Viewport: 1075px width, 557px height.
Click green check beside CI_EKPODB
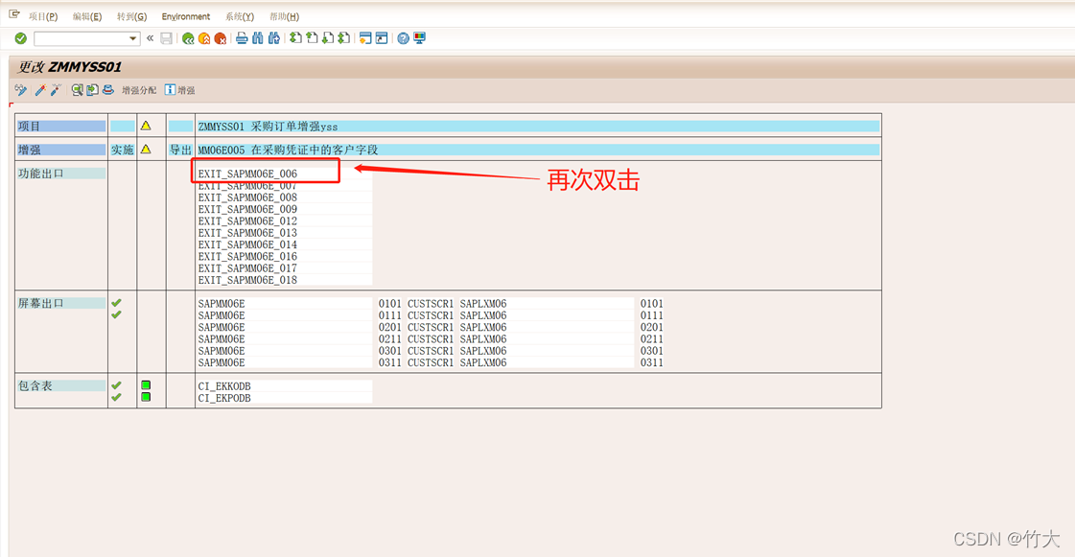117,397
